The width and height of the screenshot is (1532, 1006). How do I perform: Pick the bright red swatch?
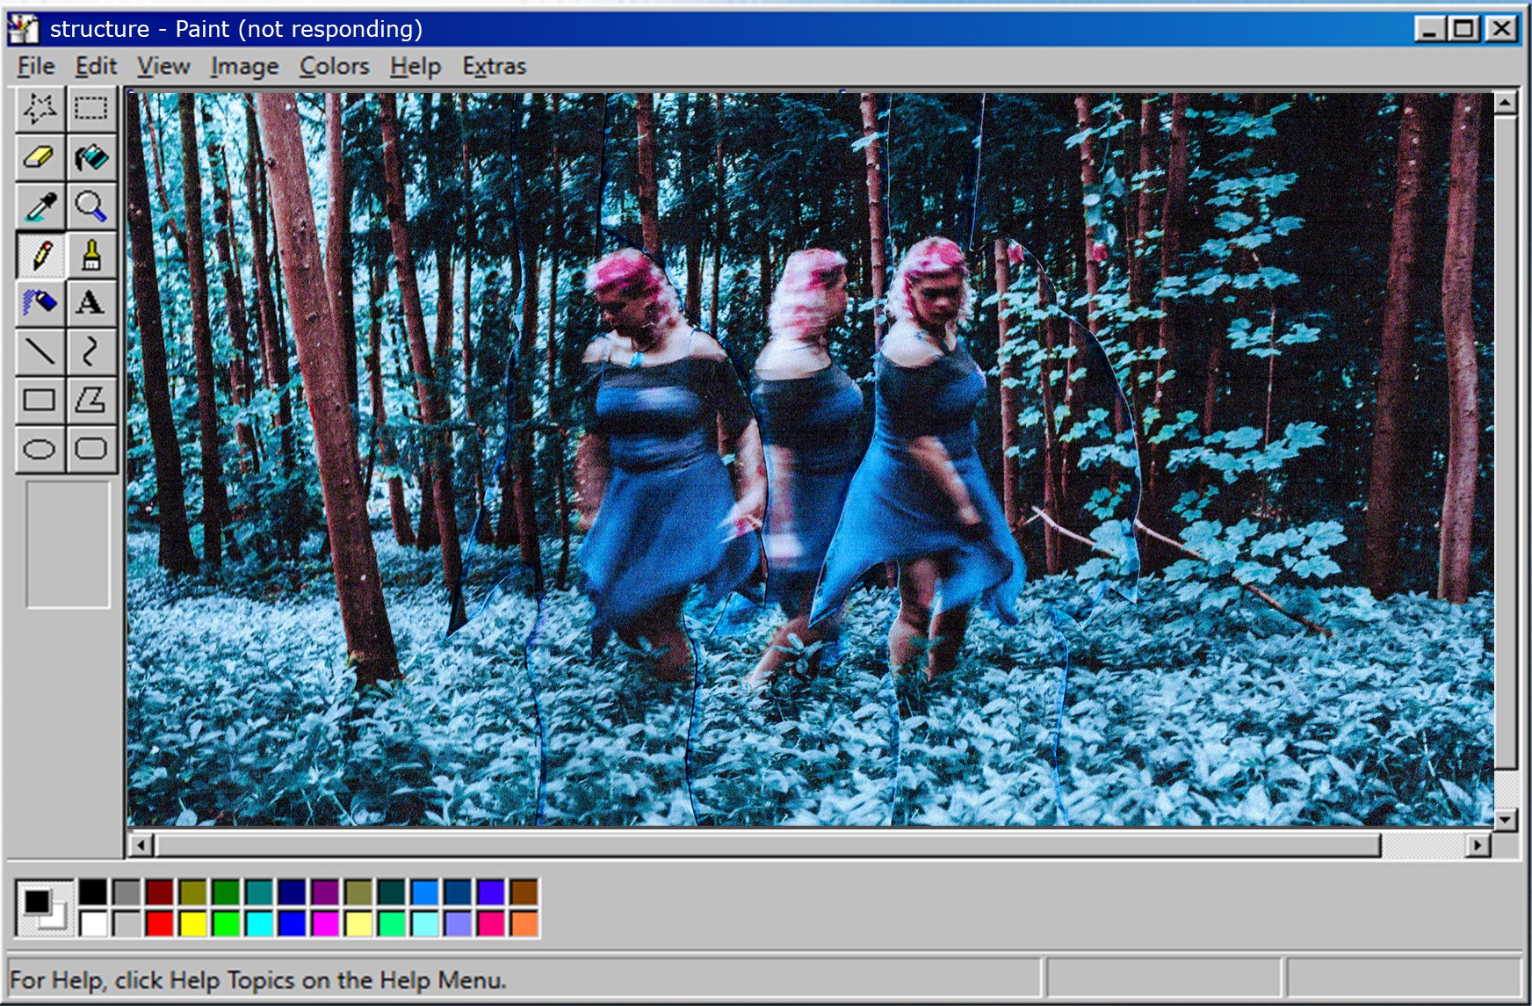pos(160,923)
